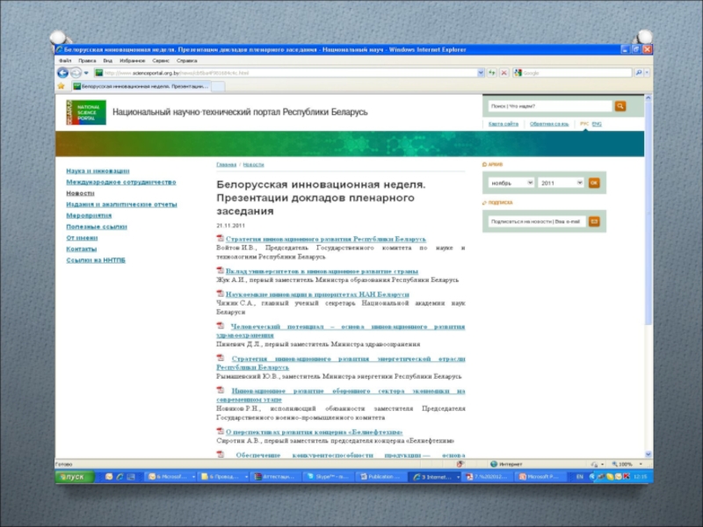This screenshot has height=527, width=703.
Task: Open the Избранное menu
Action: pos(133,61)
